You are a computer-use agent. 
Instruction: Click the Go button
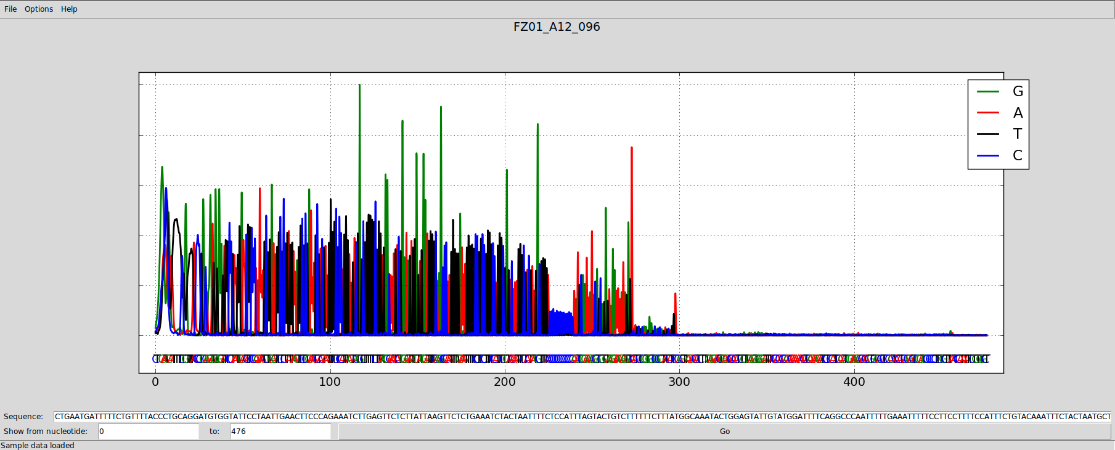pos(724,432)
